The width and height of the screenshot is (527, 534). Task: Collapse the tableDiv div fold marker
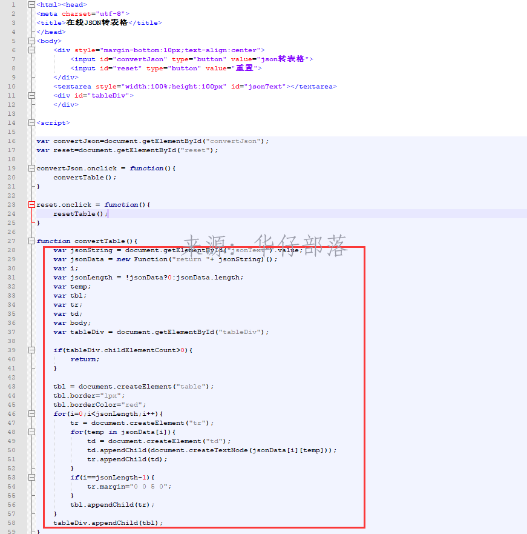click(31, 96)
